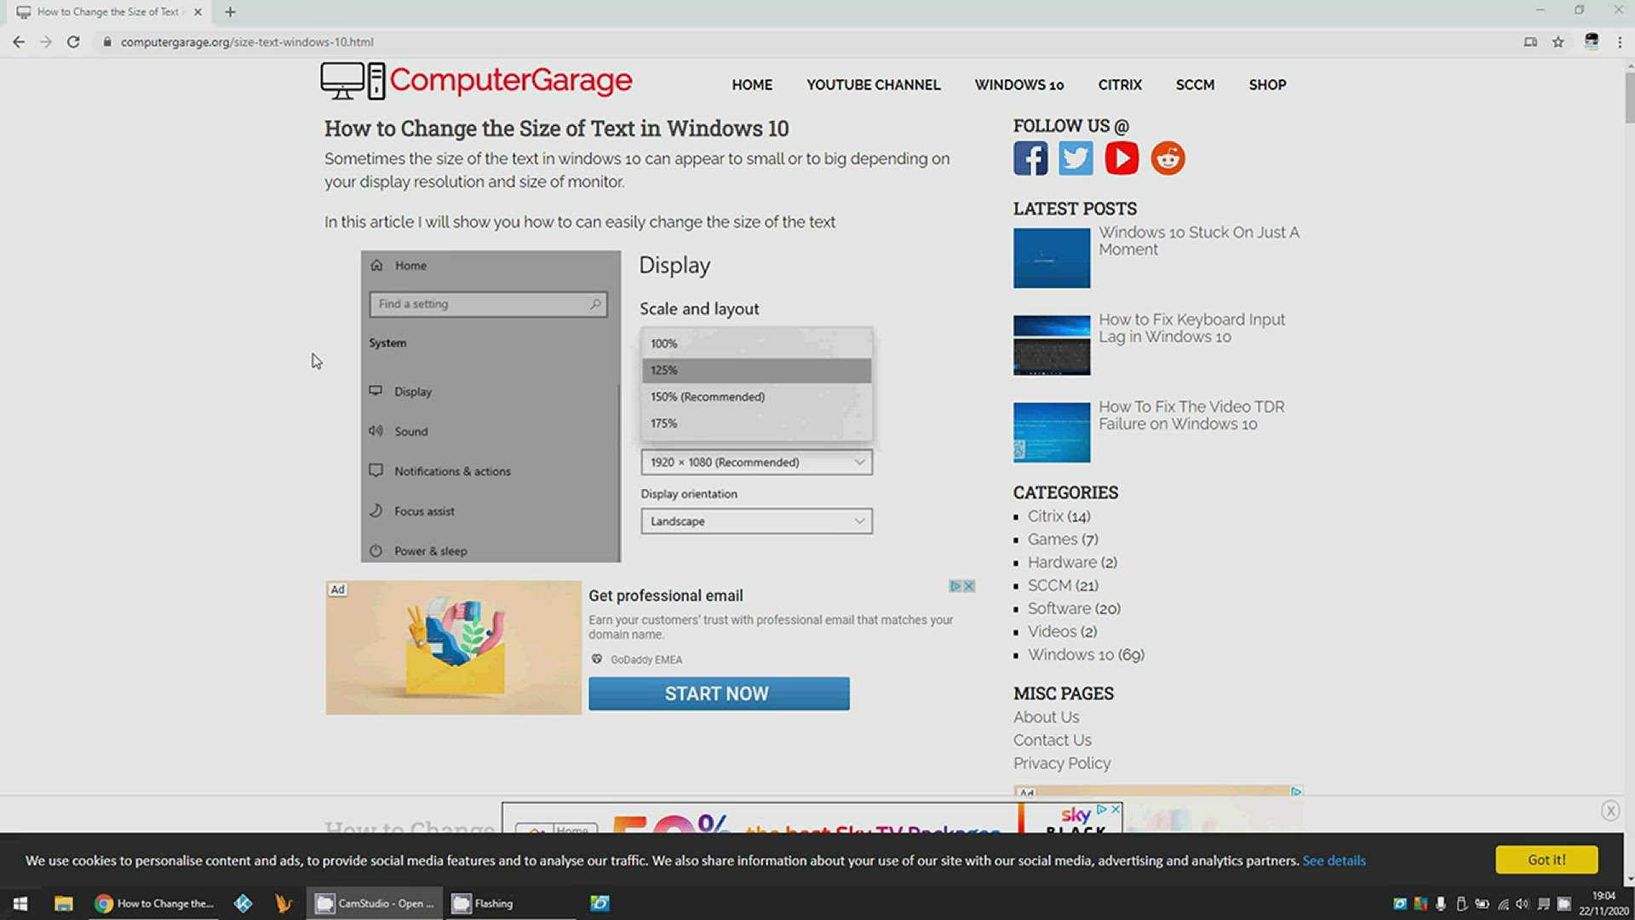Open the HOME menu item
The width and height of the screenshot is (1635, 920).
[752, 84]
